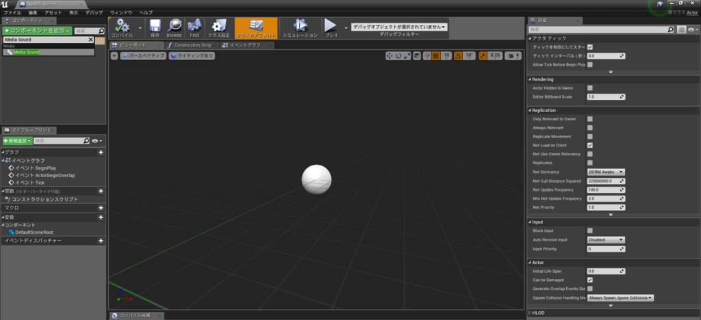Toggle world/local coordinate system cube icon

(417, 56)
